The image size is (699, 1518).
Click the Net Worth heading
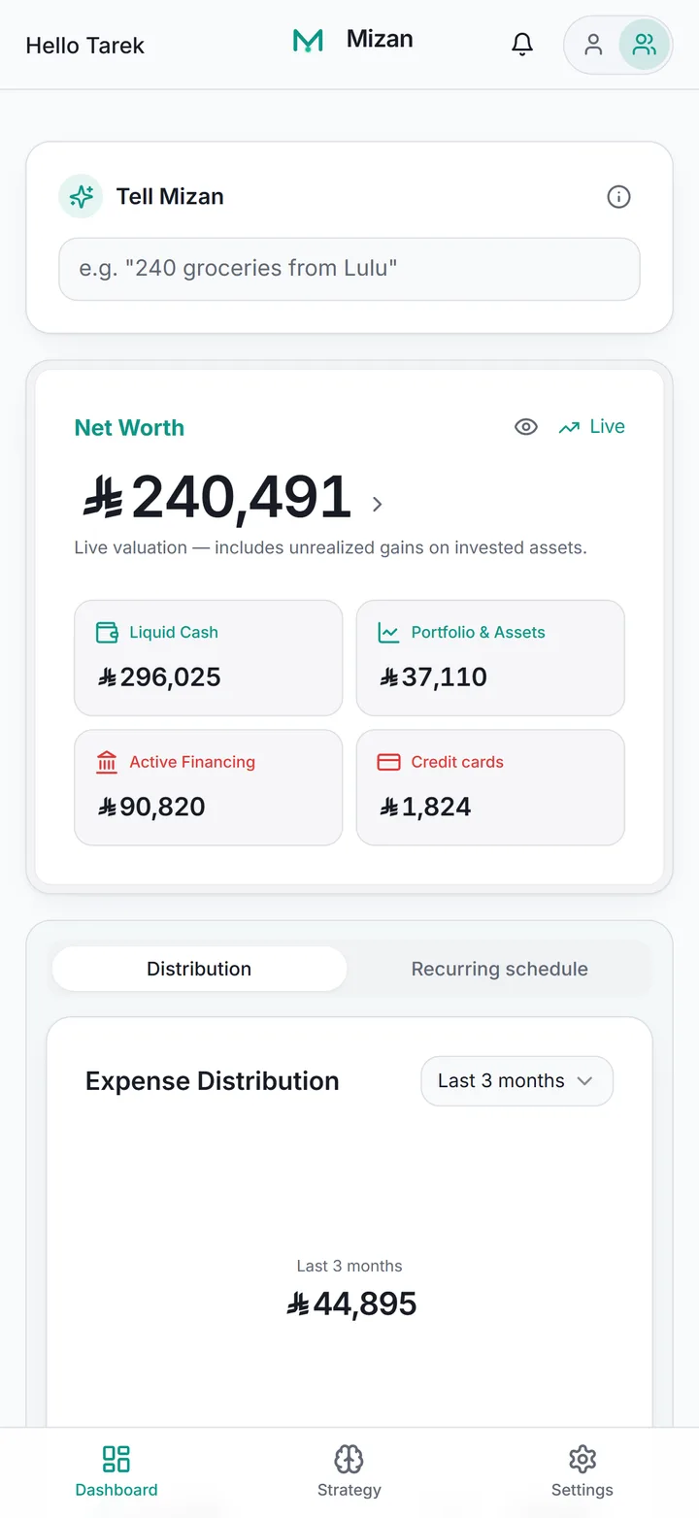(129, 428)
